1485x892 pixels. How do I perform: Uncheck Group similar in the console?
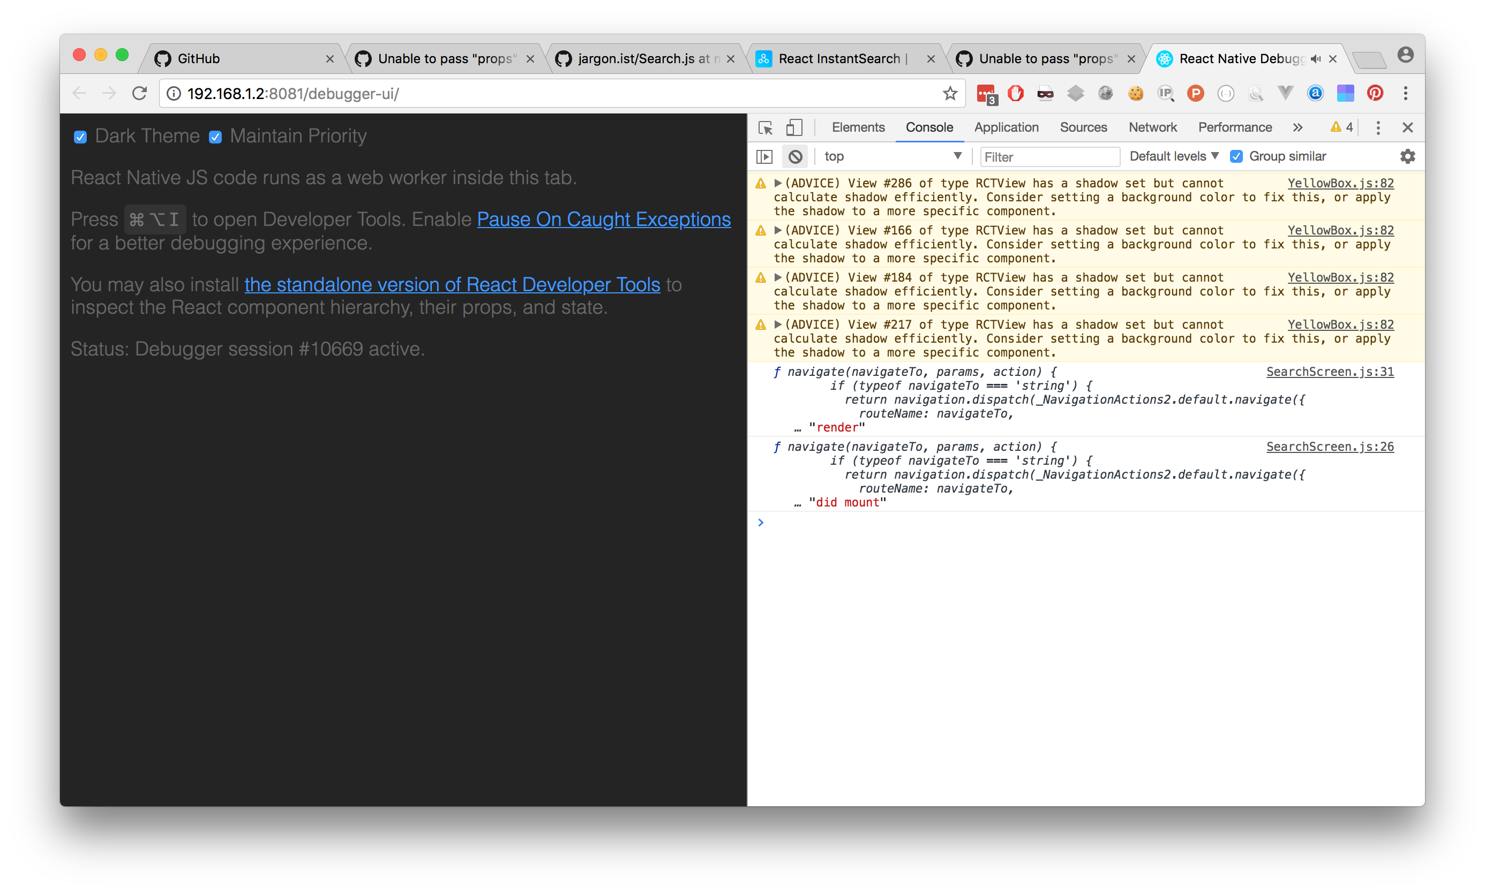(1237, 156)
